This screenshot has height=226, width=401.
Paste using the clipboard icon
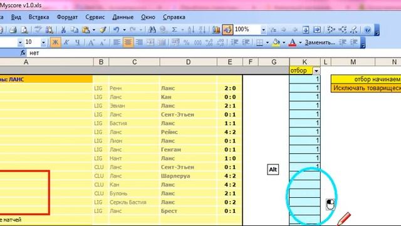click(x=86, y=30)
